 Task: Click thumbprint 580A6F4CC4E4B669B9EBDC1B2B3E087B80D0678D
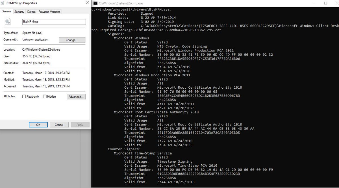click(199, 95)
